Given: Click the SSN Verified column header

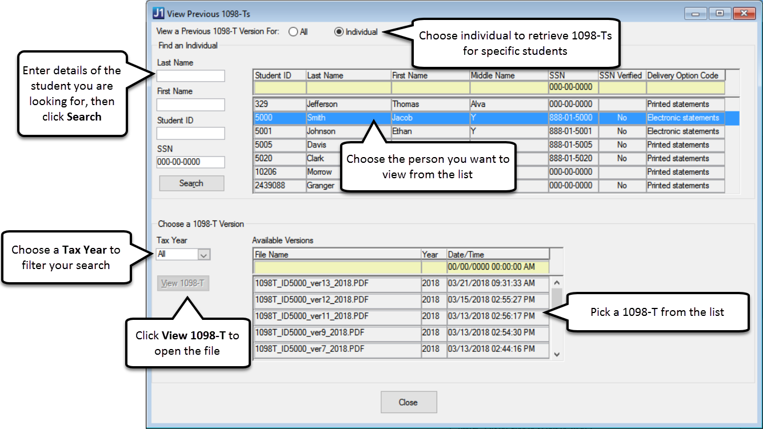Looking at the screenshot, I should coord(621,75).
